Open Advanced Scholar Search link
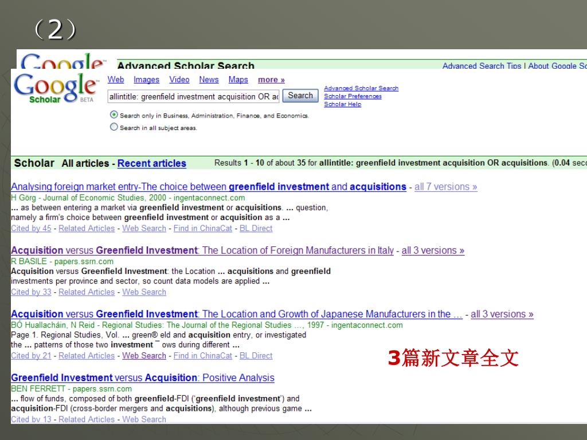Viewport: 587px width, 440px height. 361,88
